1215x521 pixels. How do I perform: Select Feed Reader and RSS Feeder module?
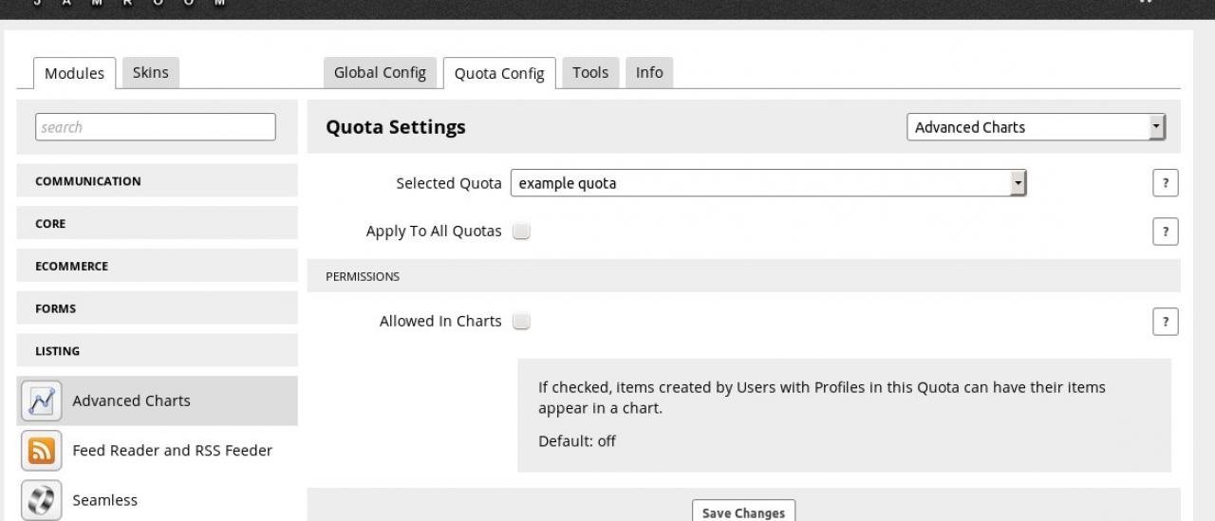[x=172, y=451]
